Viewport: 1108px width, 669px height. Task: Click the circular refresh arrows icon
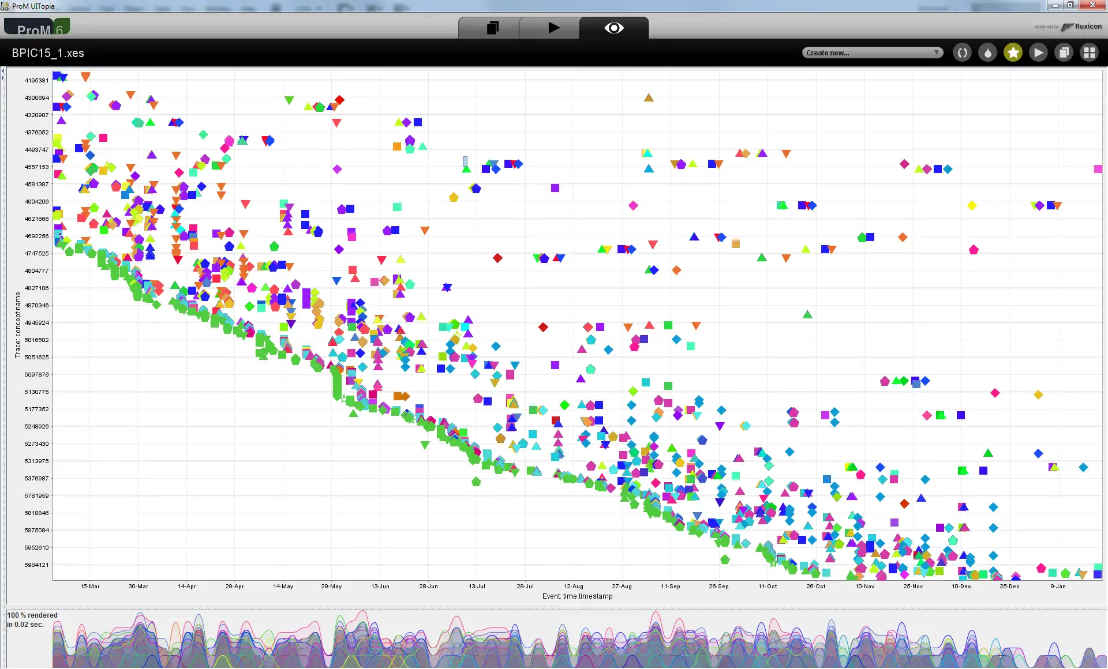coord(962,53)
